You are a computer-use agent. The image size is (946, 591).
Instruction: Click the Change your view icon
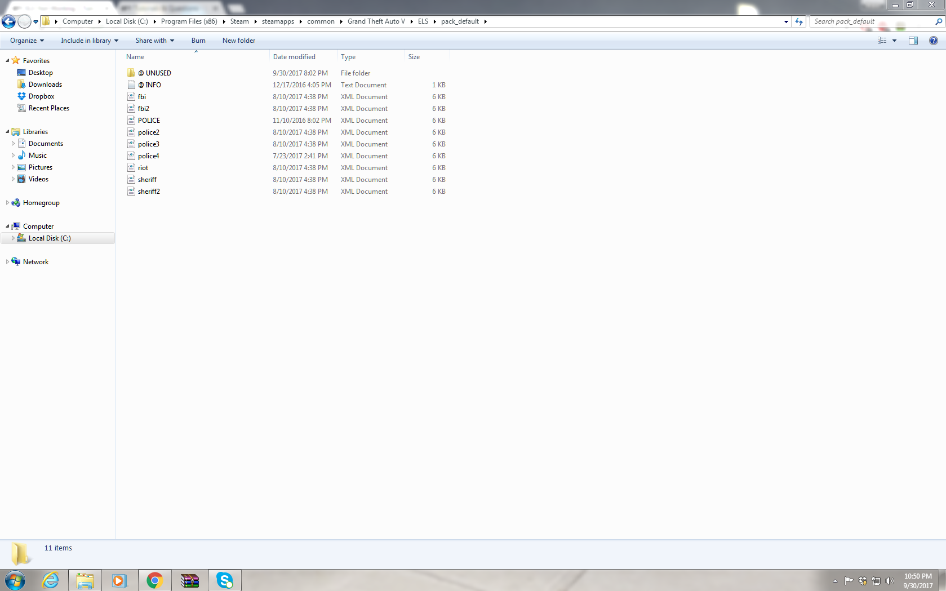tap(882, 41)
